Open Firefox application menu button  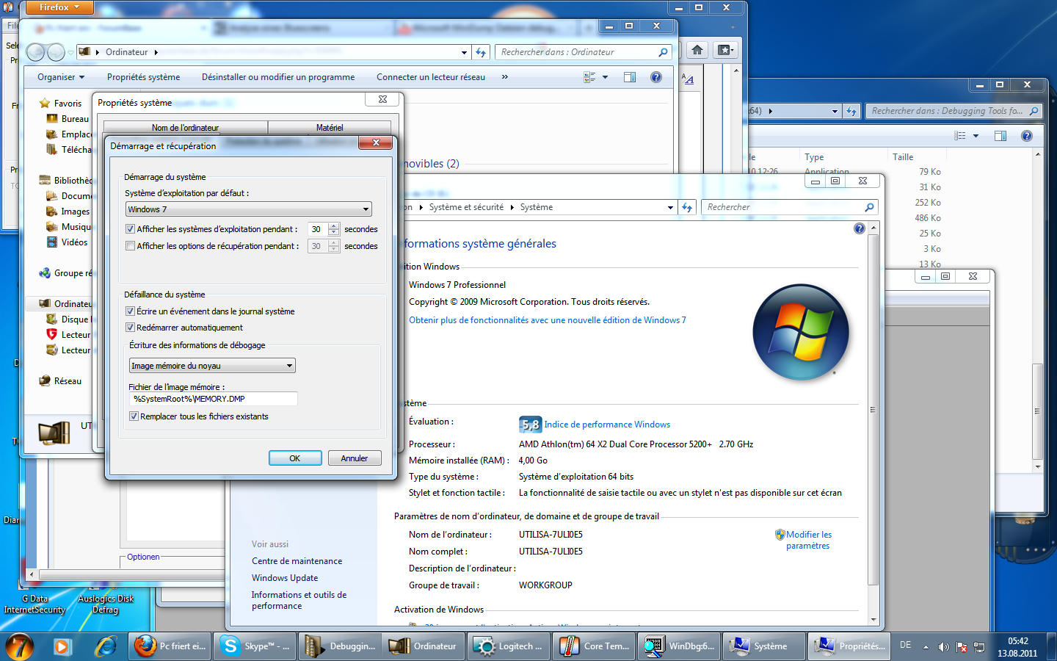(59, 7)
